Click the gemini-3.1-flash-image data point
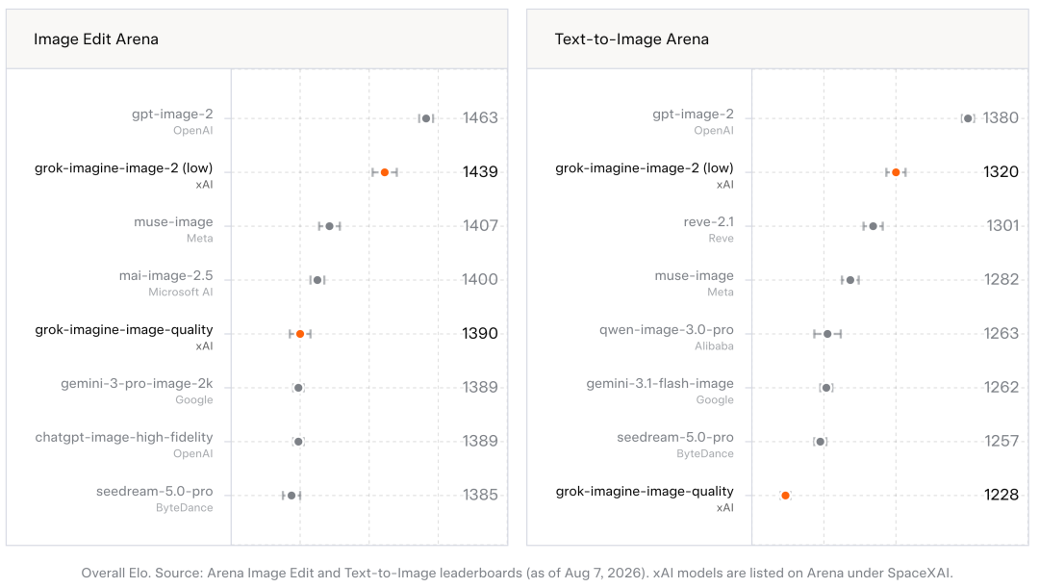Screen dimensions: 1039x588 tap(826, 388)
